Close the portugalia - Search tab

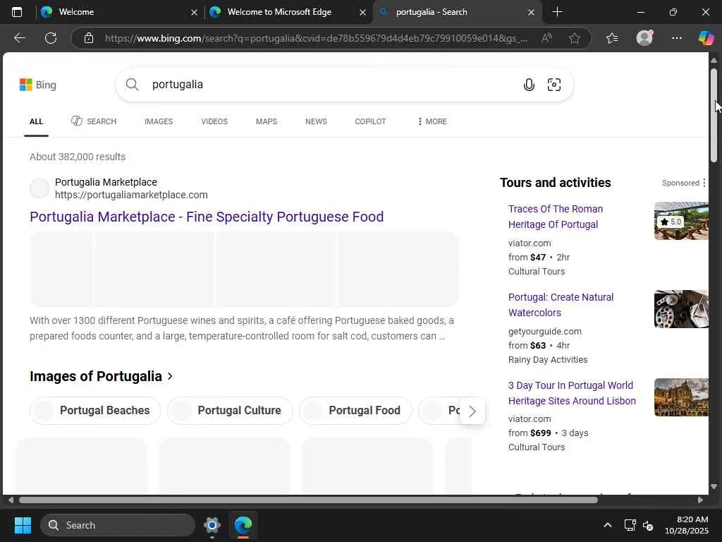tap(531, 13)
